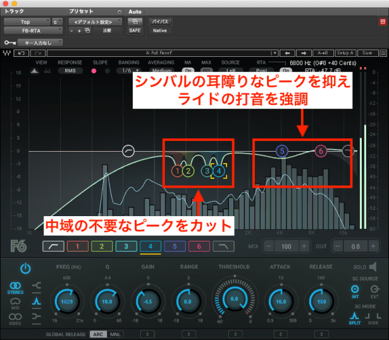Viewport: 389px width, 340px height.
Task: Select the low-pass filter band tab
Action: tap(223, 246)
